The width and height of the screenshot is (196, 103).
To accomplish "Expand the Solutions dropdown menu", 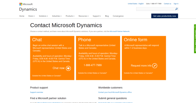I will (x=43, y=16).
